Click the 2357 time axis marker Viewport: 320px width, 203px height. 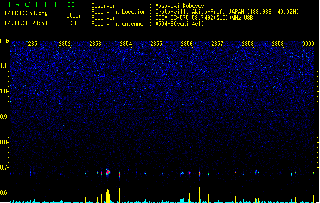217,44
